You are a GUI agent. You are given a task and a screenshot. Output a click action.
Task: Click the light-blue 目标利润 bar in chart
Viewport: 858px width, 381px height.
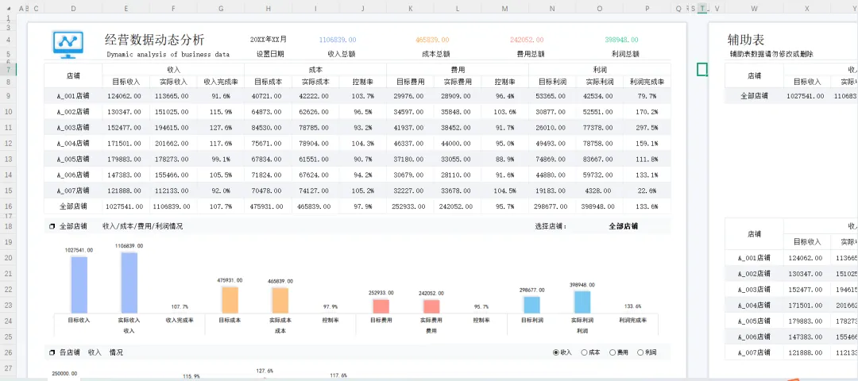click(531, 305)
